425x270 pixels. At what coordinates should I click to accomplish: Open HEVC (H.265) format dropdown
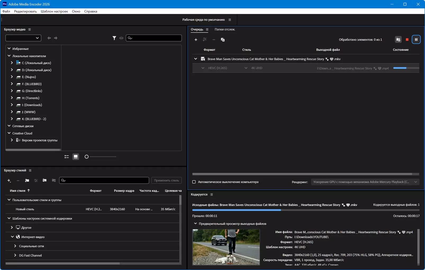click(203, 68)
